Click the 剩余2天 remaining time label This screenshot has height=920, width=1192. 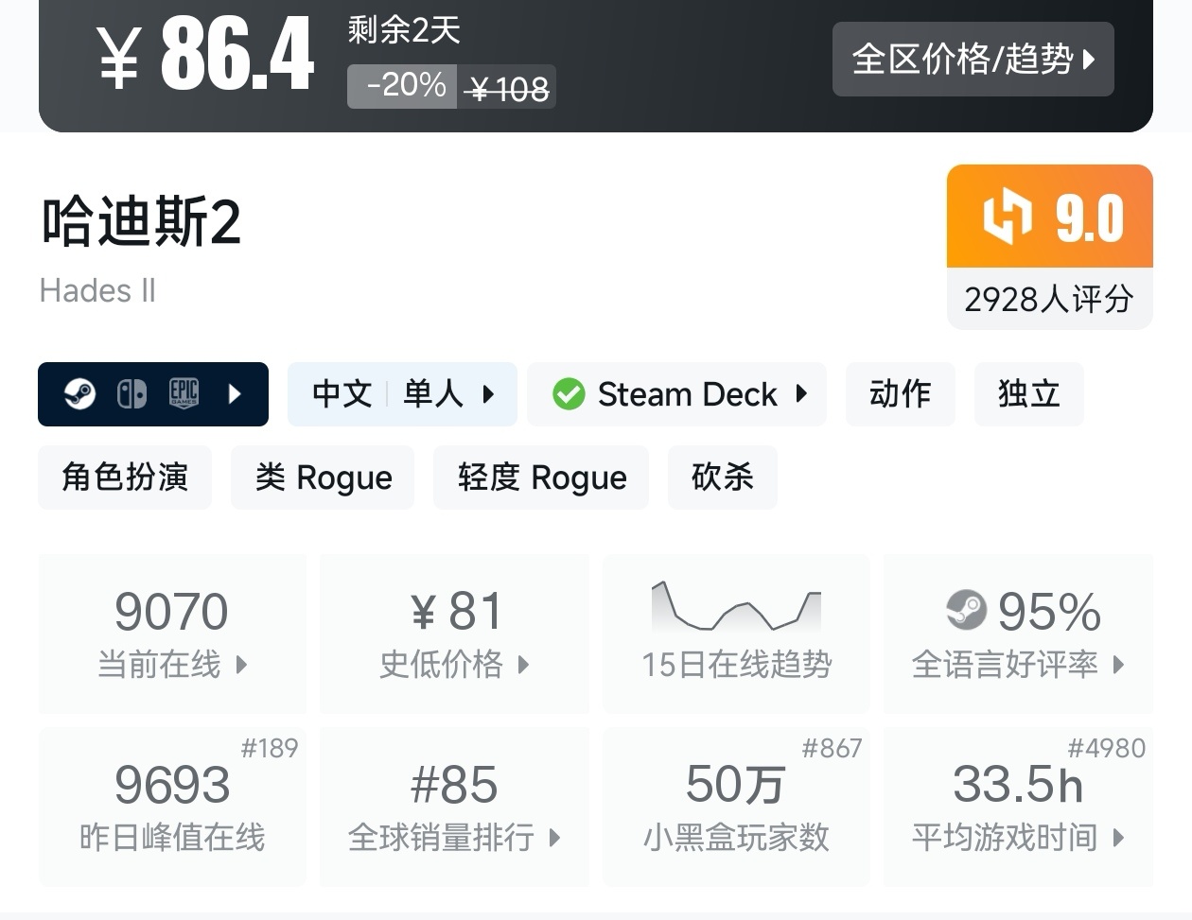404,30
